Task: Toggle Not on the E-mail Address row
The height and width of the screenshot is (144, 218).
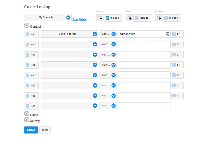Action: [28, 34]
